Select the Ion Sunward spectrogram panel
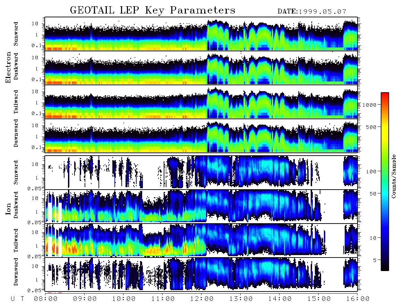The image size is (396, 305). [201, 173]
